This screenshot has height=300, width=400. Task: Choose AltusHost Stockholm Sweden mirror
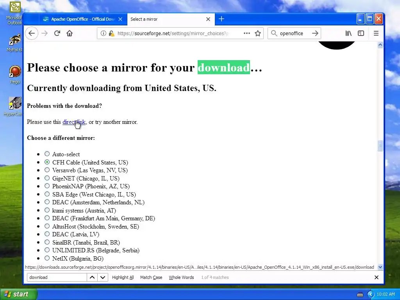(x=47, y=226)
